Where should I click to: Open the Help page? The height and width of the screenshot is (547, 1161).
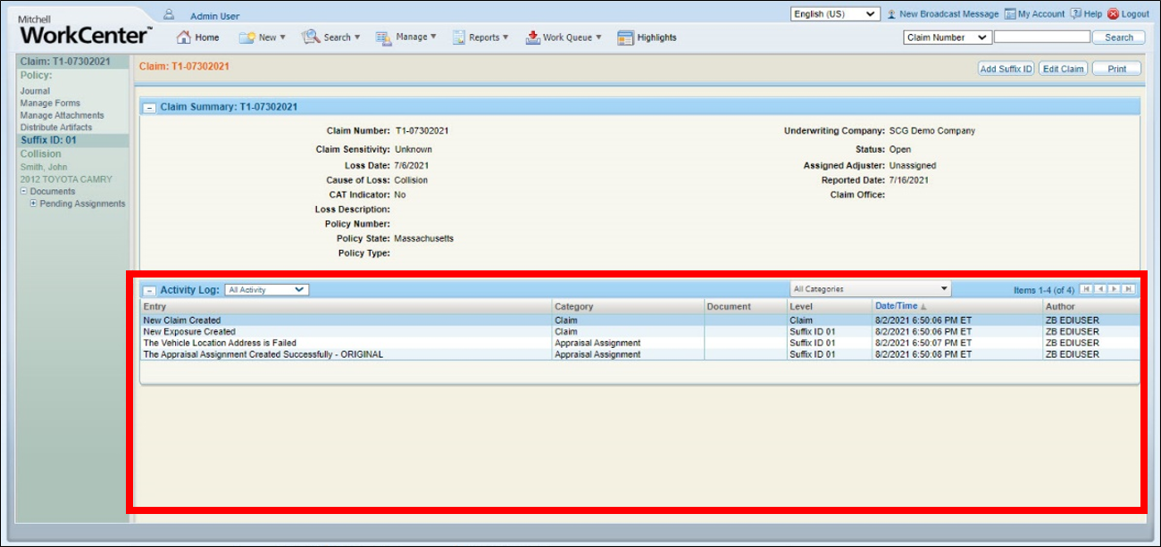[x=1086, y=14]
